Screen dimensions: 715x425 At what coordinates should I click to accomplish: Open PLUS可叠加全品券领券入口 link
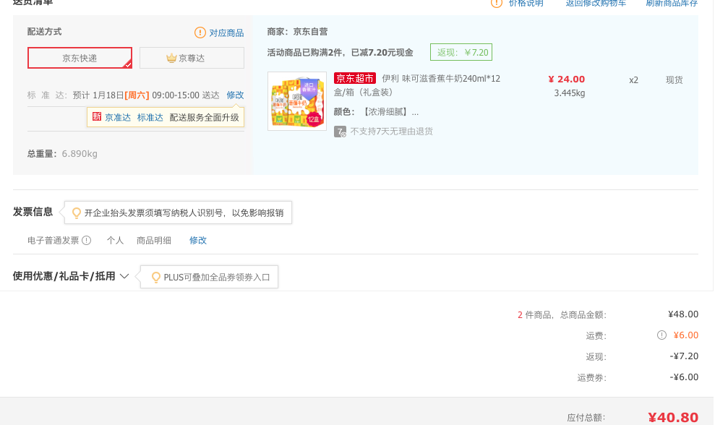tap(217, 278)
